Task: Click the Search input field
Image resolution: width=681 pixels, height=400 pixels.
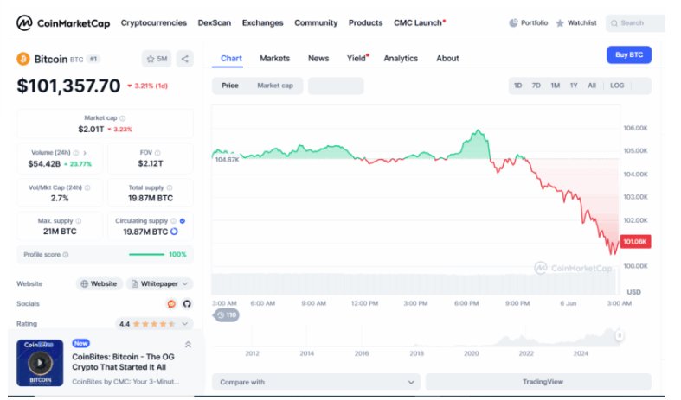Action: 636,23
